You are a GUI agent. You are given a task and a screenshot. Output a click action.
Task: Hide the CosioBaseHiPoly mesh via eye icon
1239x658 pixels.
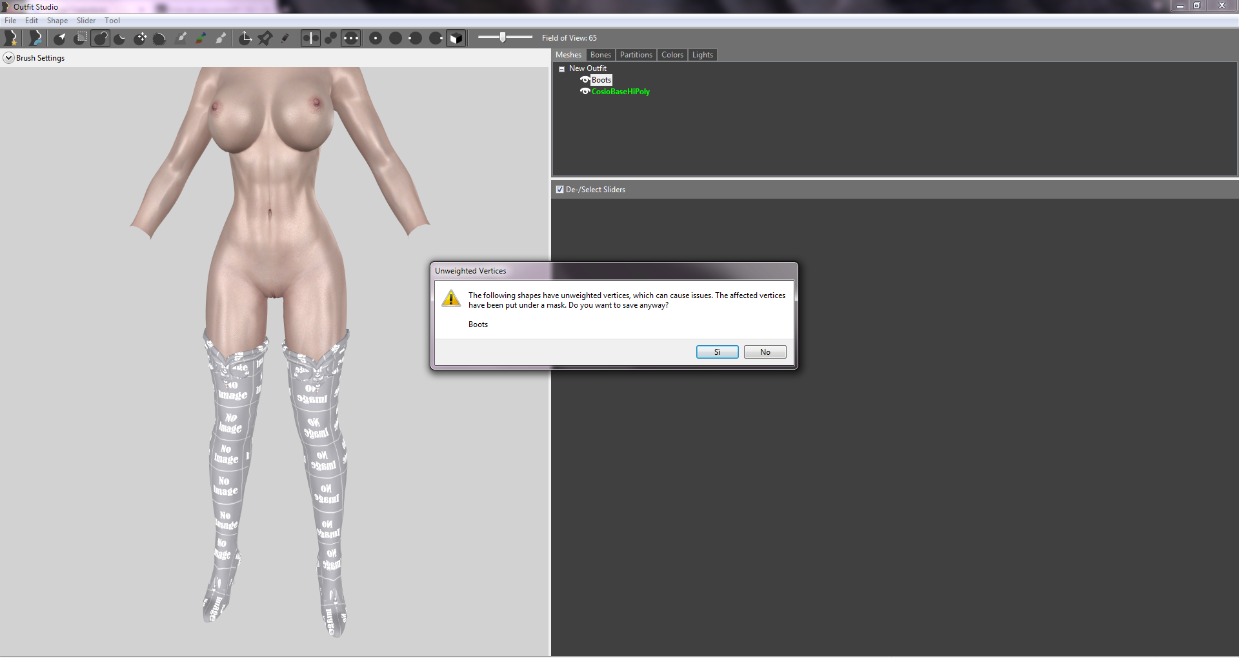585,92
